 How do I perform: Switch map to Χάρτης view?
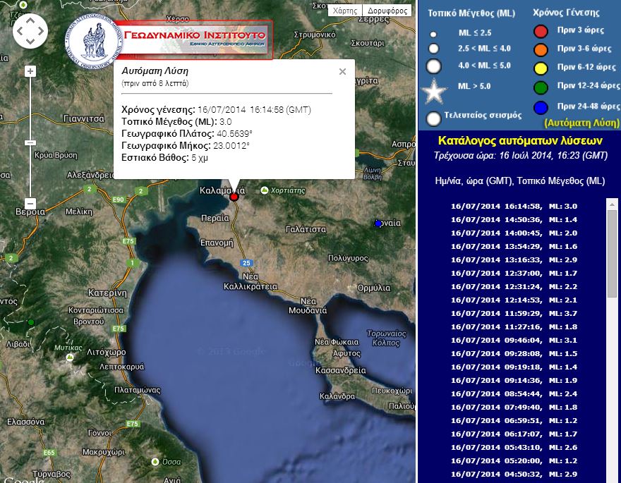point(344,11)
